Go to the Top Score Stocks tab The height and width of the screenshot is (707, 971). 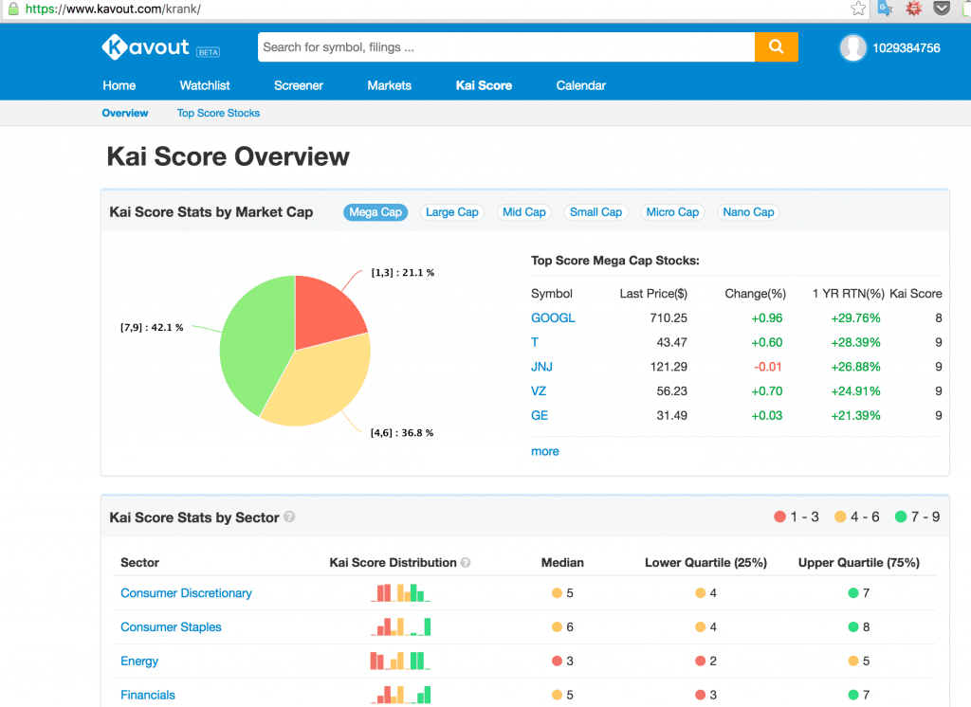tap(218, 113)
